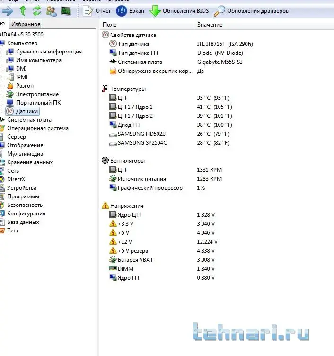Click the Портативный ПК laptop icon
This screenshot has height=356, width=334.
pyautogui.click(x=10, y=103)
